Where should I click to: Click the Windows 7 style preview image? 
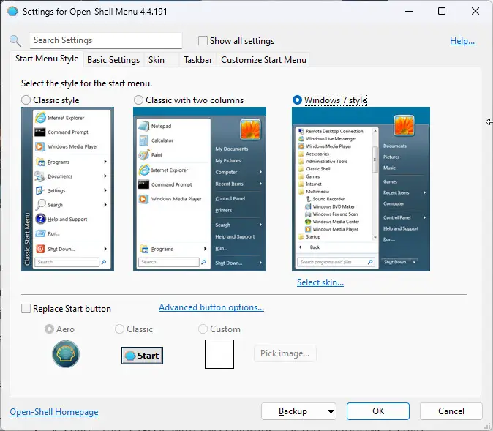coord(361,189)
